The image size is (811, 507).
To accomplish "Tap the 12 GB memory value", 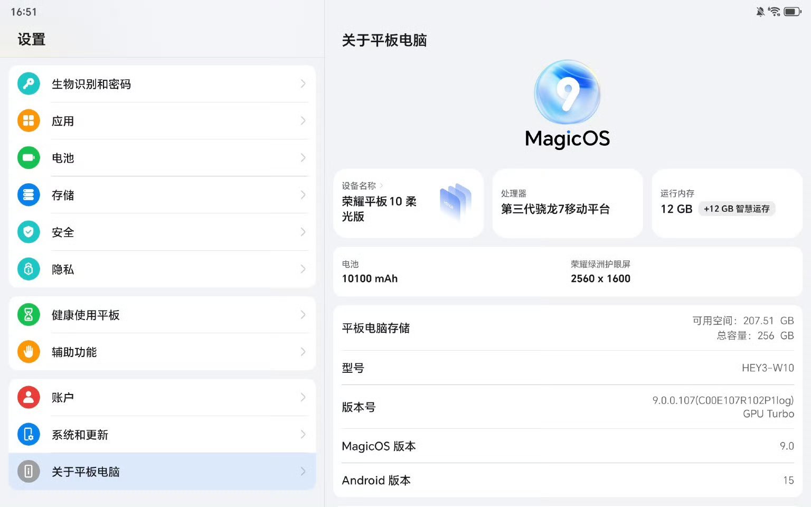I will [676, 209].
